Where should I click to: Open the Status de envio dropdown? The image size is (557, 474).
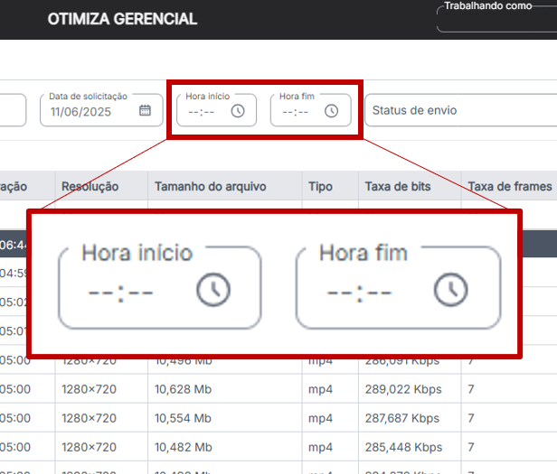[461, 110]
